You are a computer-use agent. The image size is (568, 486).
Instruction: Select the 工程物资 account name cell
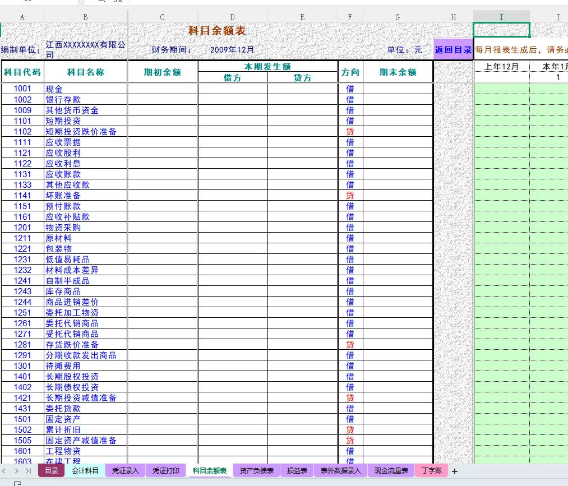pos(85,451)
